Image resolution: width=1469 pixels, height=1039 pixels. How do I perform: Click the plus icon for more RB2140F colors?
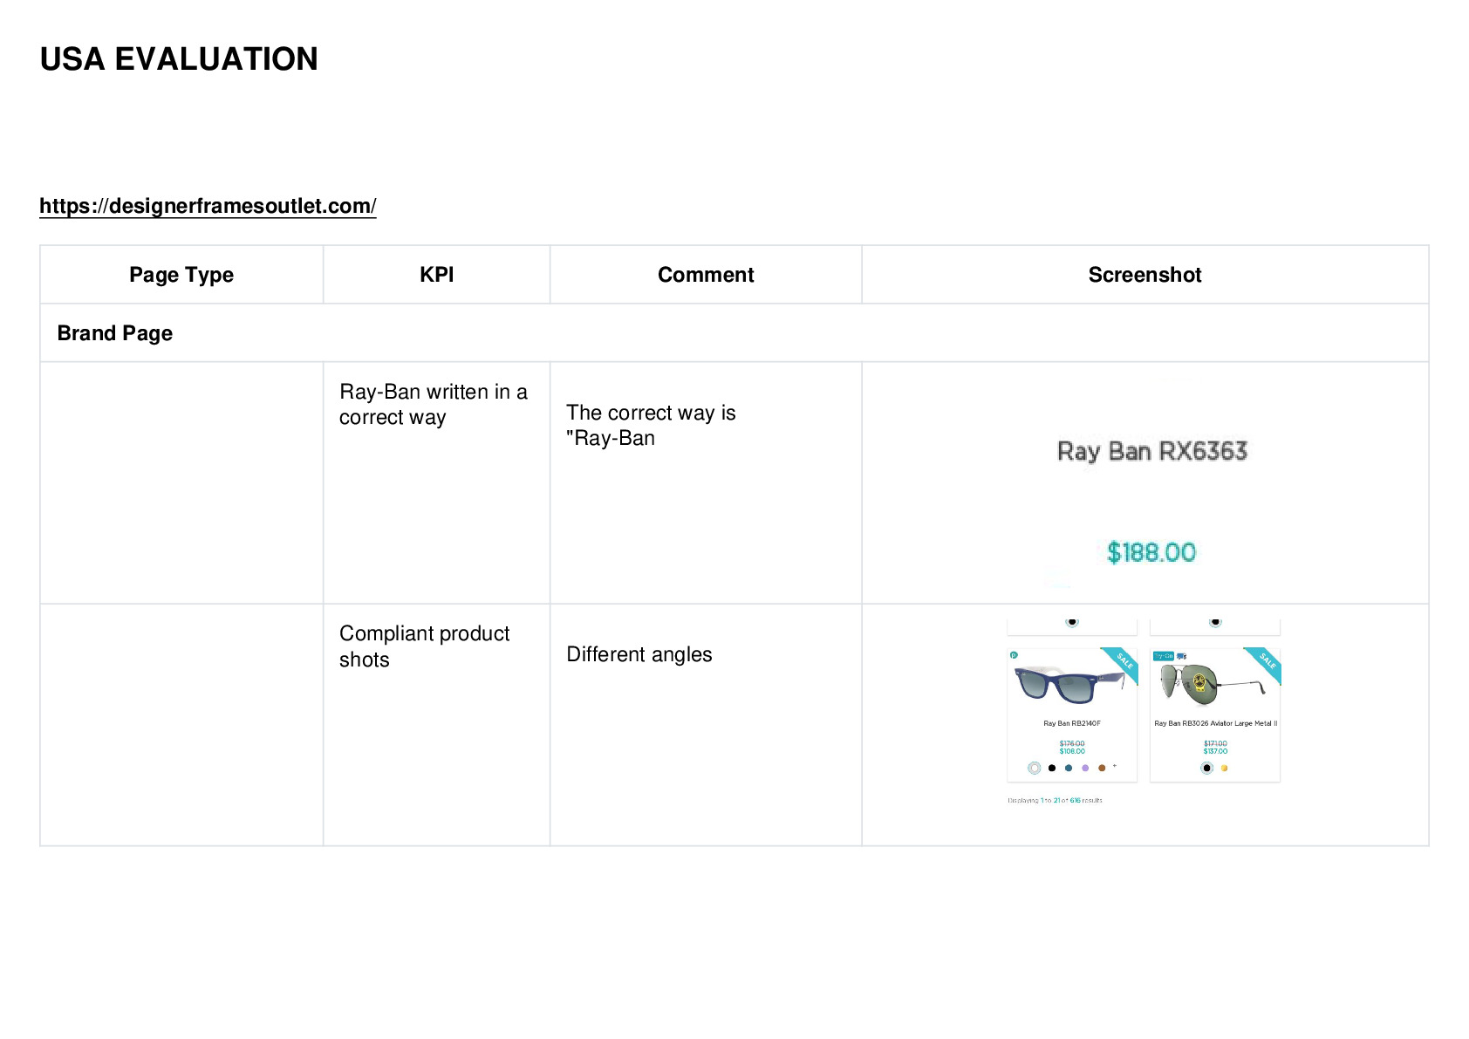[1115, 765]
